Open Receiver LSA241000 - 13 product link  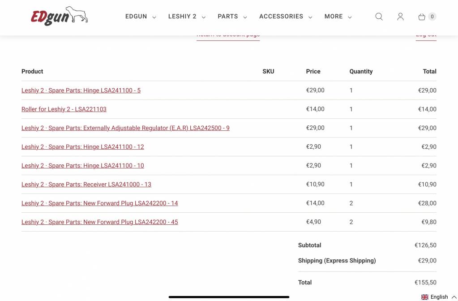(86, 185)
